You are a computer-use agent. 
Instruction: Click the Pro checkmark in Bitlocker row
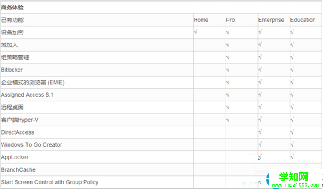(228, 70)
